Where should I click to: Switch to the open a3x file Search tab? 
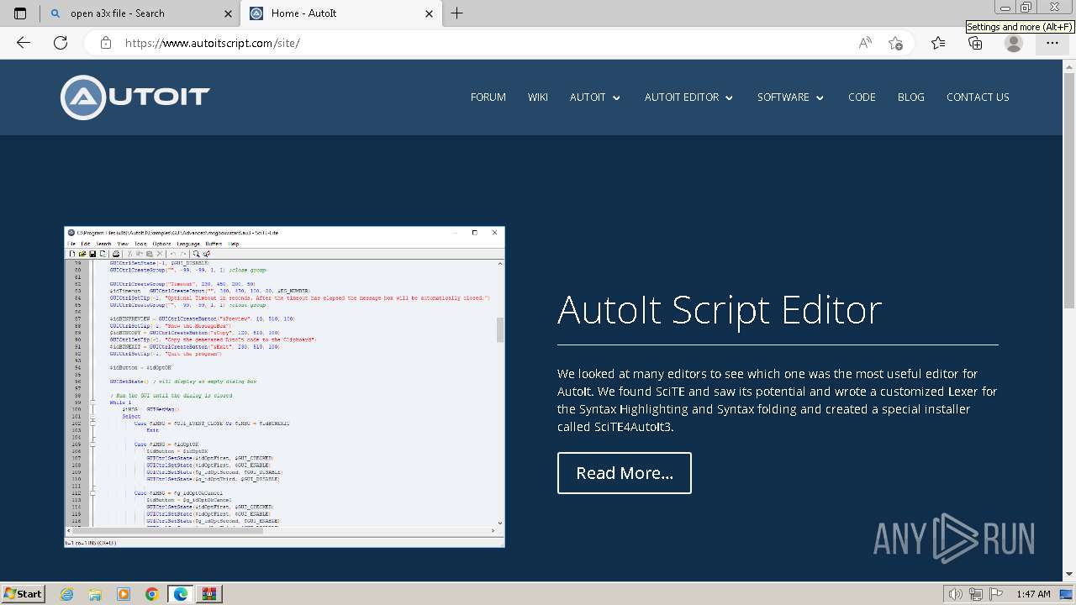point(140,13)
